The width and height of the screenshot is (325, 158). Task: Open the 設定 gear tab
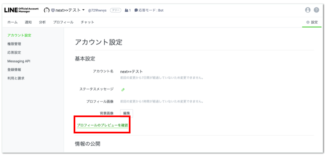(x=312, y=23)
